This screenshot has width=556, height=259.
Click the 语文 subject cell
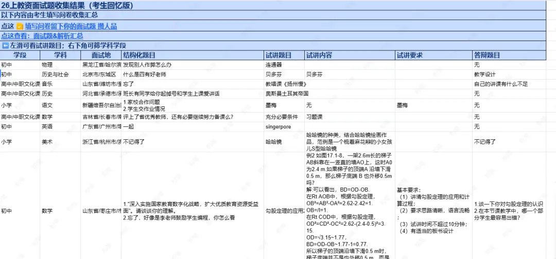coord(61,105)
